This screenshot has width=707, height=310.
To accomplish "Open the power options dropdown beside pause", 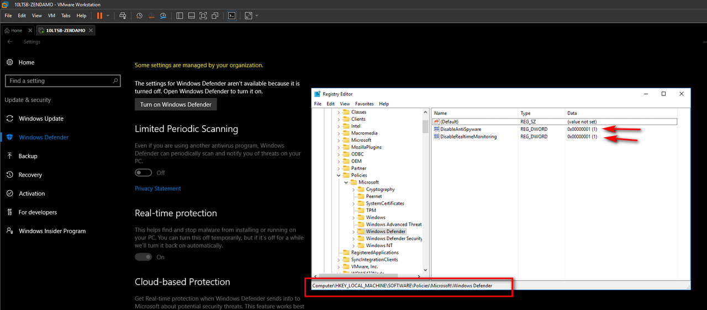I will [108, 15].
